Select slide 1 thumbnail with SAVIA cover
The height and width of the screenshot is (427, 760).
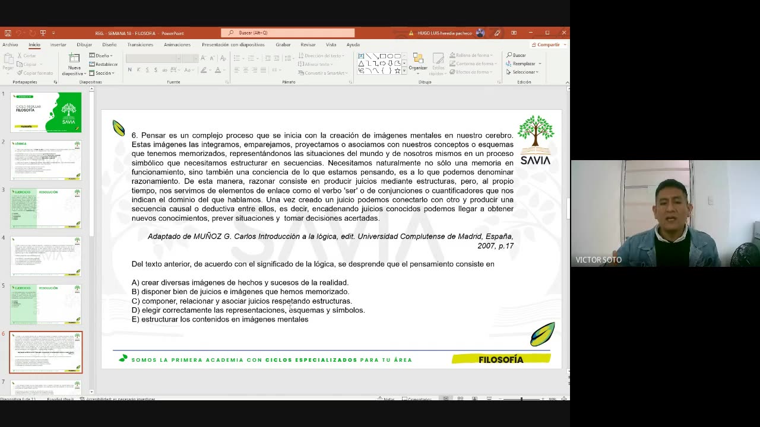[46, 112]
